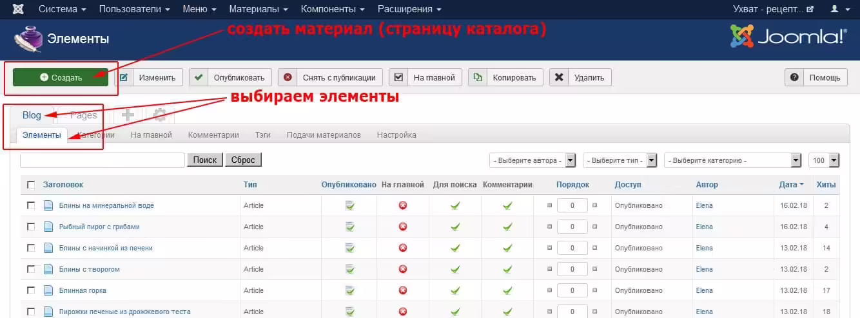The image size is (860, 318).
Task: Sort table by Дата column header
Action: [x=791, y=185]
